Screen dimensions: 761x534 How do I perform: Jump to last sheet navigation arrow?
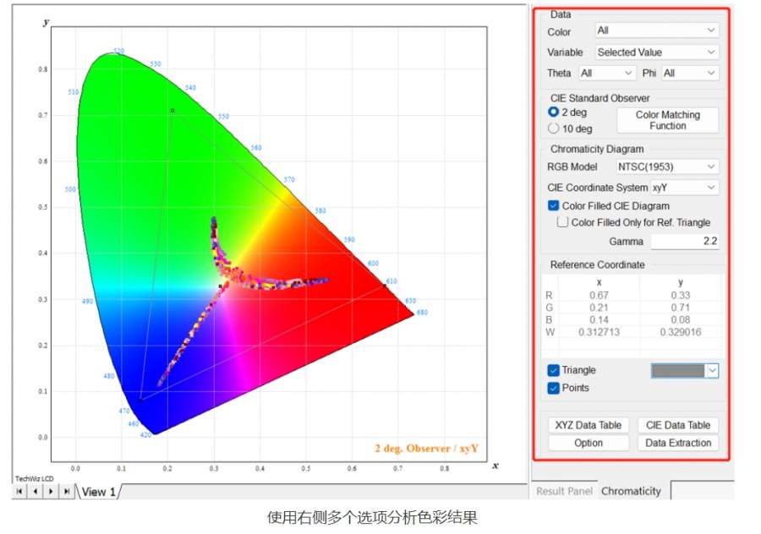(66, 491)
